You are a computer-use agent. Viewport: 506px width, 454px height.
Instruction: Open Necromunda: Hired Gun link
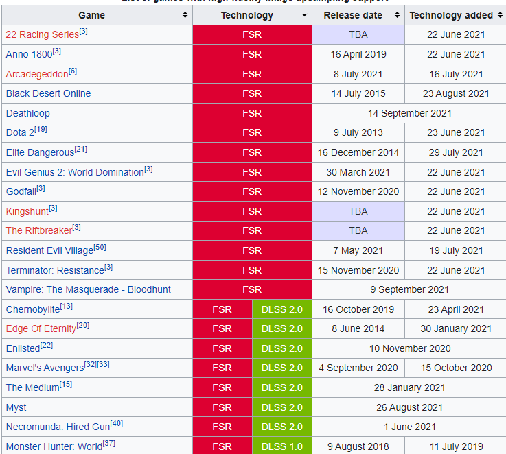click(x=58, y=427)
